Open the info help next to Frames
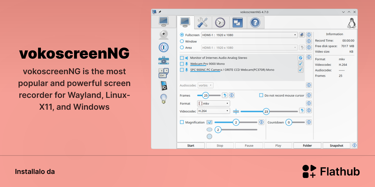The height and width of the screenshot is (187, 375). [x=232, y=95]
